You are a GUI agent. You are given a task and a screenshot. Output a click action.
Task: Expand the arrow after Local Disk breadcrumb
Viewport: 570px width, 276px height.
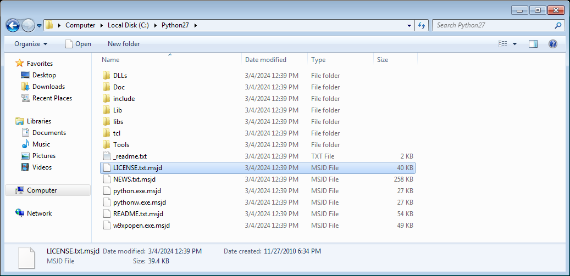[x=155, y=25]
